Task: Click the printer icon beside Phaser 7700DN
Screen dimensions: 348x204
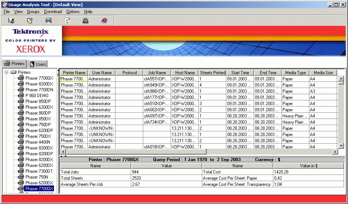Action: click(x=21, y=90)
